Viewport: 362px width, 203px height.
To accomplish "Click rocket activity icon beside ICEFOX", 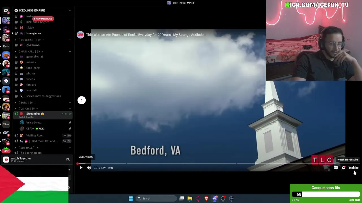I will [70, 129].
